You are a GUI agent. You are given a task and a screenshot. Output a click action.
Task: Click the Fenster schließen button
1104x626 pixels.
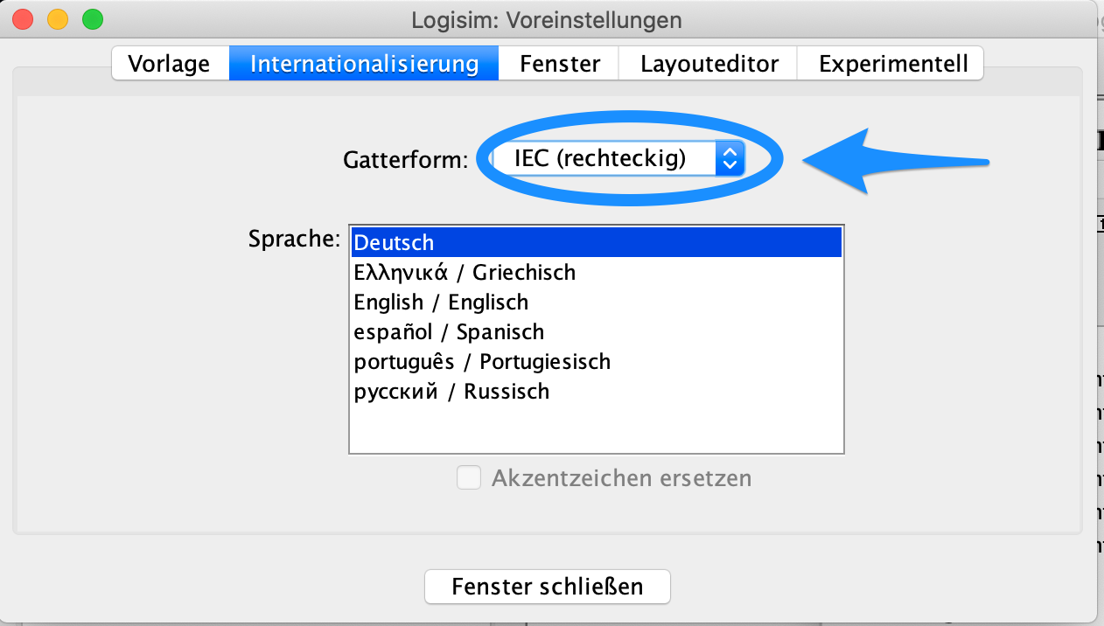(548, 586)
